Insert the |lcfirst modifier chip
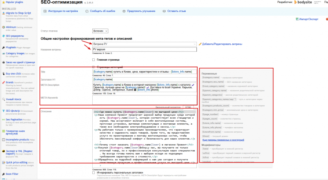The height and width of the screenshot is (180, 328). pos(206,157)
